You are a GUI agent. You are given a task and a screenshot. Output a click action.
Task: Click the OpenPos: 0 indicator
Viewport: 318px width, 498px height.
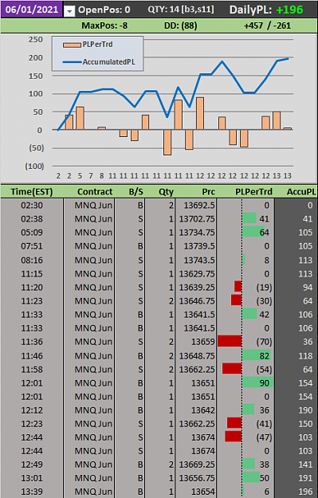[x=104, y=10]
